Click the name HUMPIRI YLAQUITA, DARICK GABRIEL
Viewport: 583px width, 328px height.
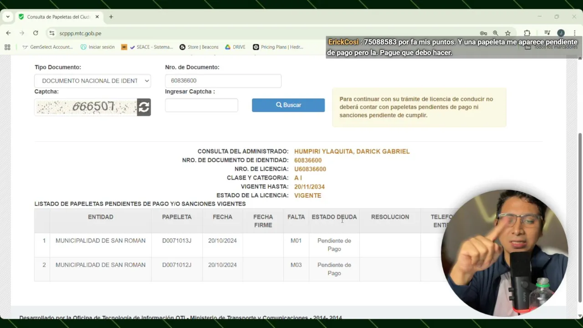pos(352,151)
